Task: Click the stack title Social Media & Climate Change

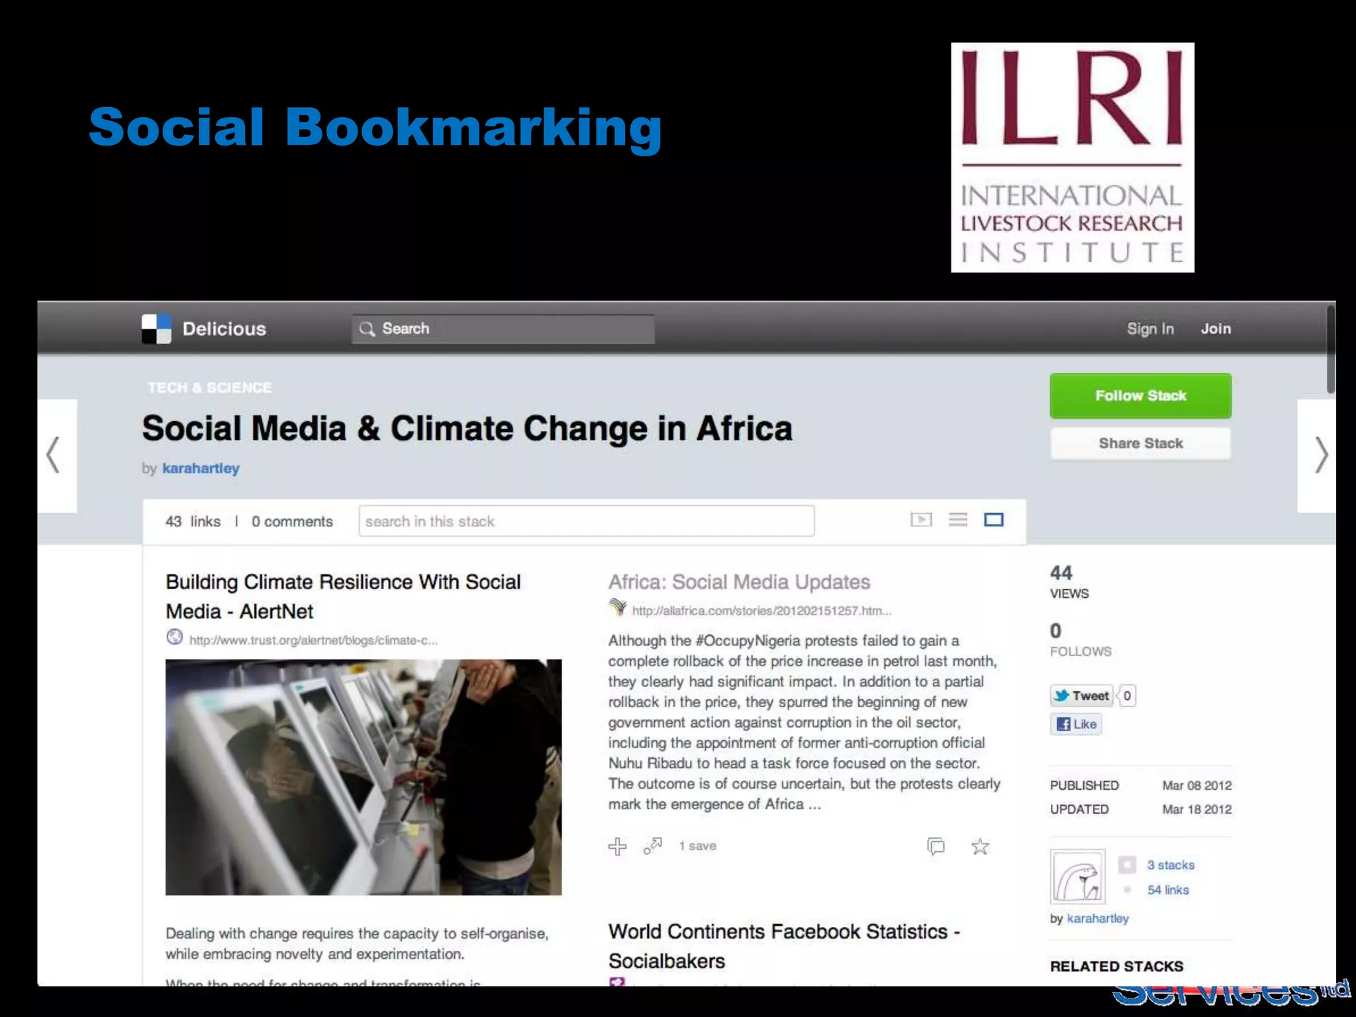Action: click(x=467, y=428)
